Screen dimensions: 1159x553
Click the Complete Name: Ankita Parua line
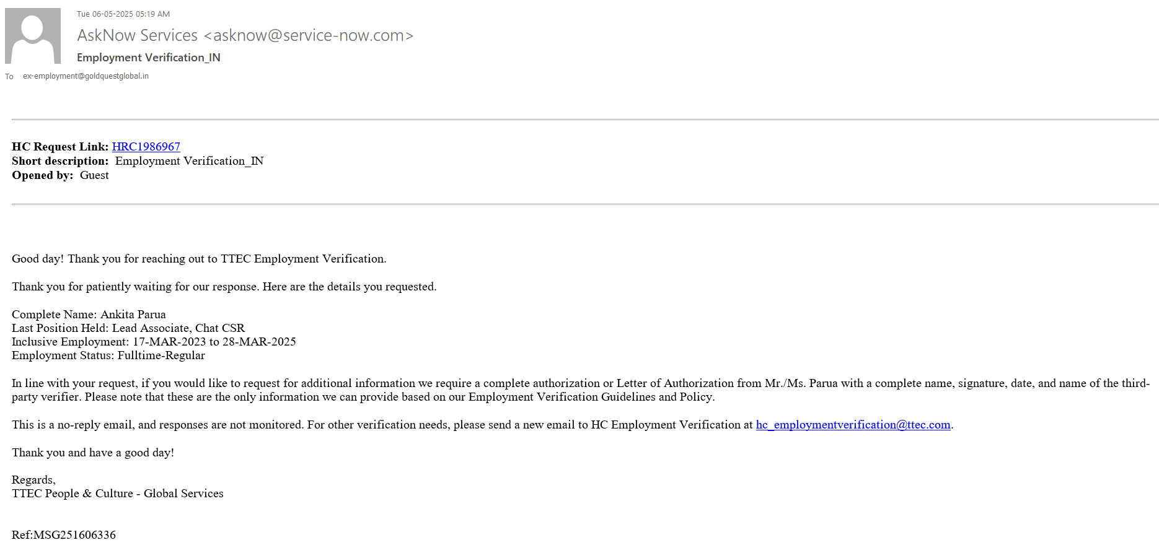click(x=89, y=315)
